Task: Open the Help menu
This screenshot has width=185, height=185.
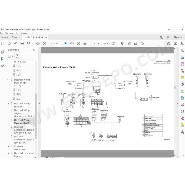Action: click(x=31, y=33)
